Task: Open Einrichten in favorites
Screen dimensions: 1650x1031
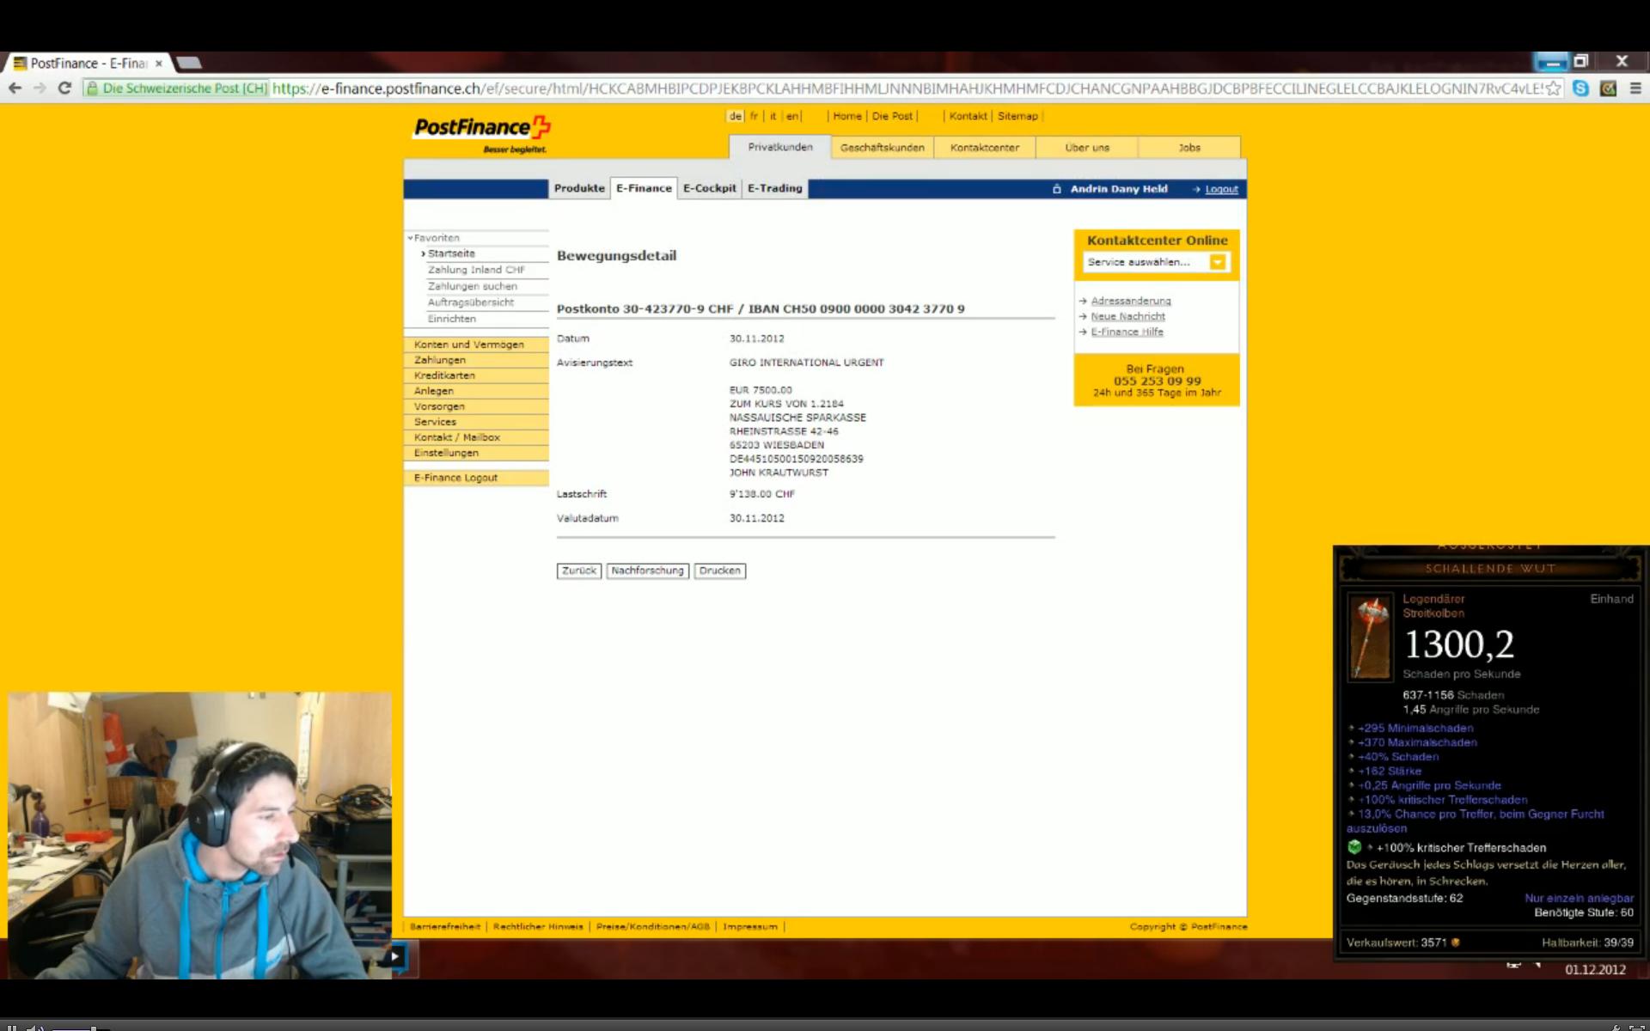Action: pos(452,319)
